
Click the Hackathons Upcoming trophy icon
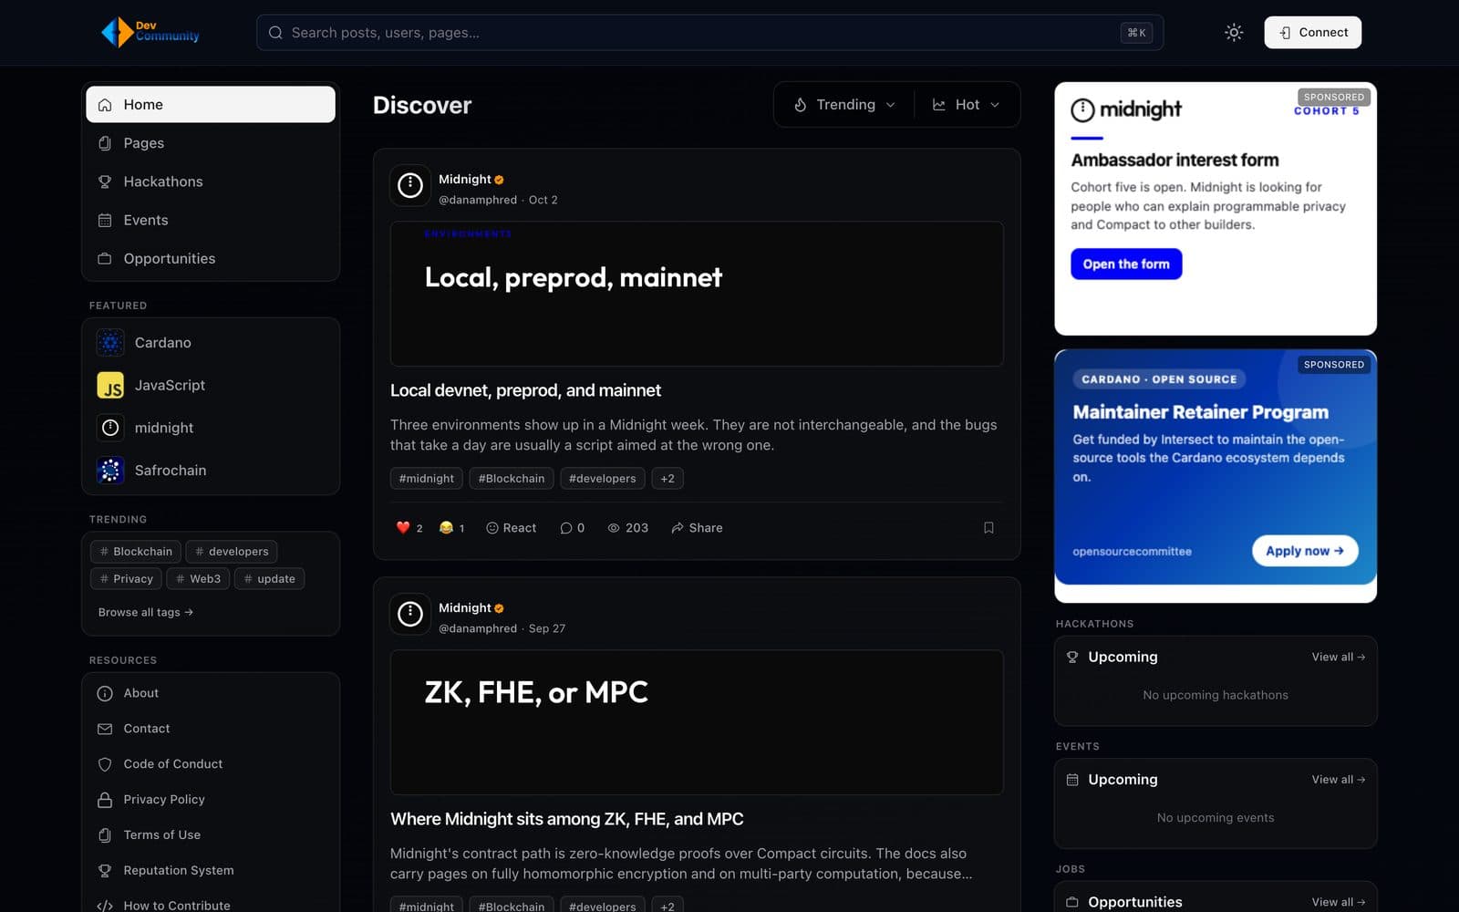[1072, 657]
